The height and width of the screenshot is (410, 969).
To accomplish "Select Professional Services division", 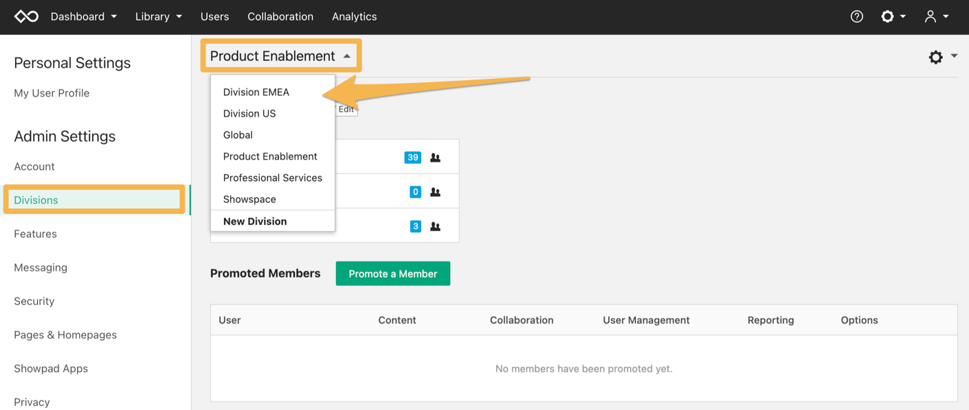I will [272, 178].
